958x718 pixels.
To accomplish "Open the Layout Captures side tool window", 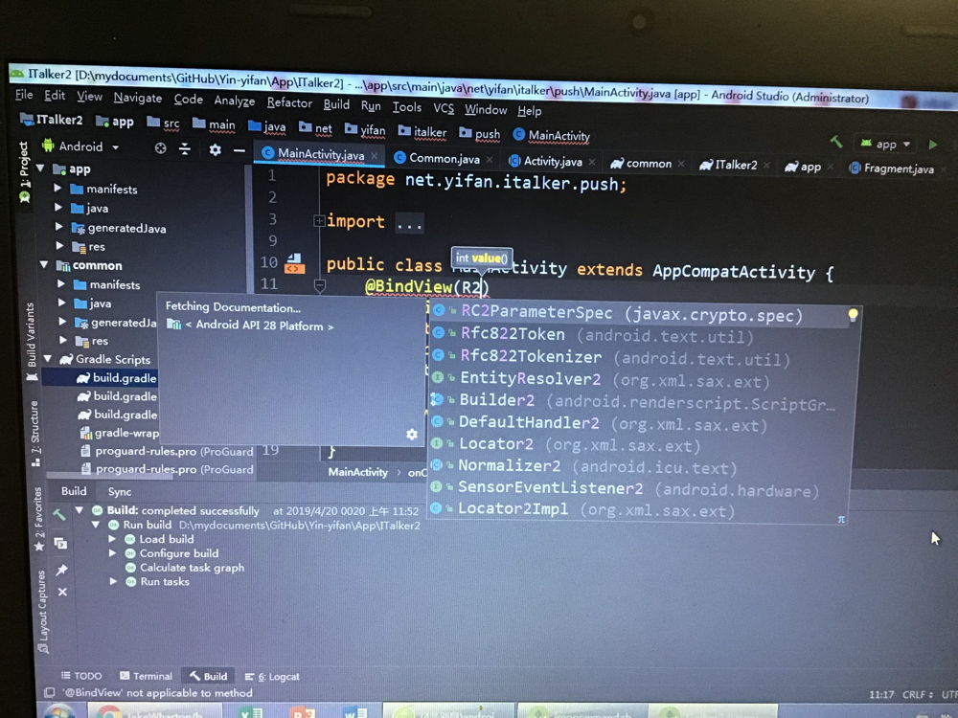I will tap(42, 611).
